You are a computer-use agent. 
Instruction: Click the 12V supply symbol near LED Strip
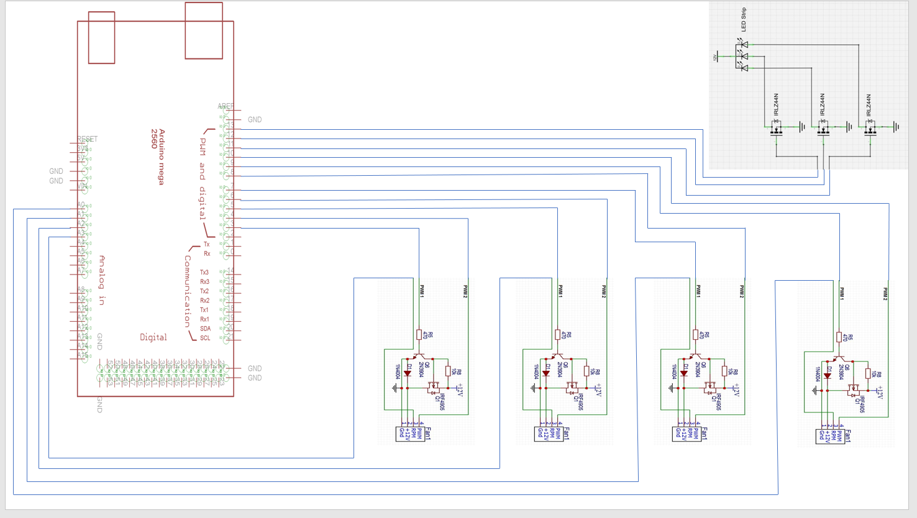tap(716, 57)
